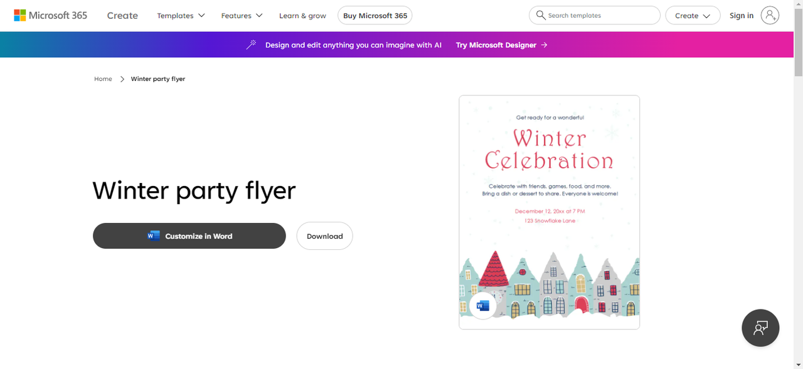Click the arrow beside Try Microsoft Designer

pos(544,45)
